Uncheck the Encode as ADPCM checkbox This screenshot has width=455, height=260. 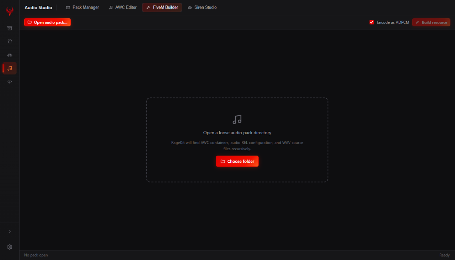click(x=372, y=22)
